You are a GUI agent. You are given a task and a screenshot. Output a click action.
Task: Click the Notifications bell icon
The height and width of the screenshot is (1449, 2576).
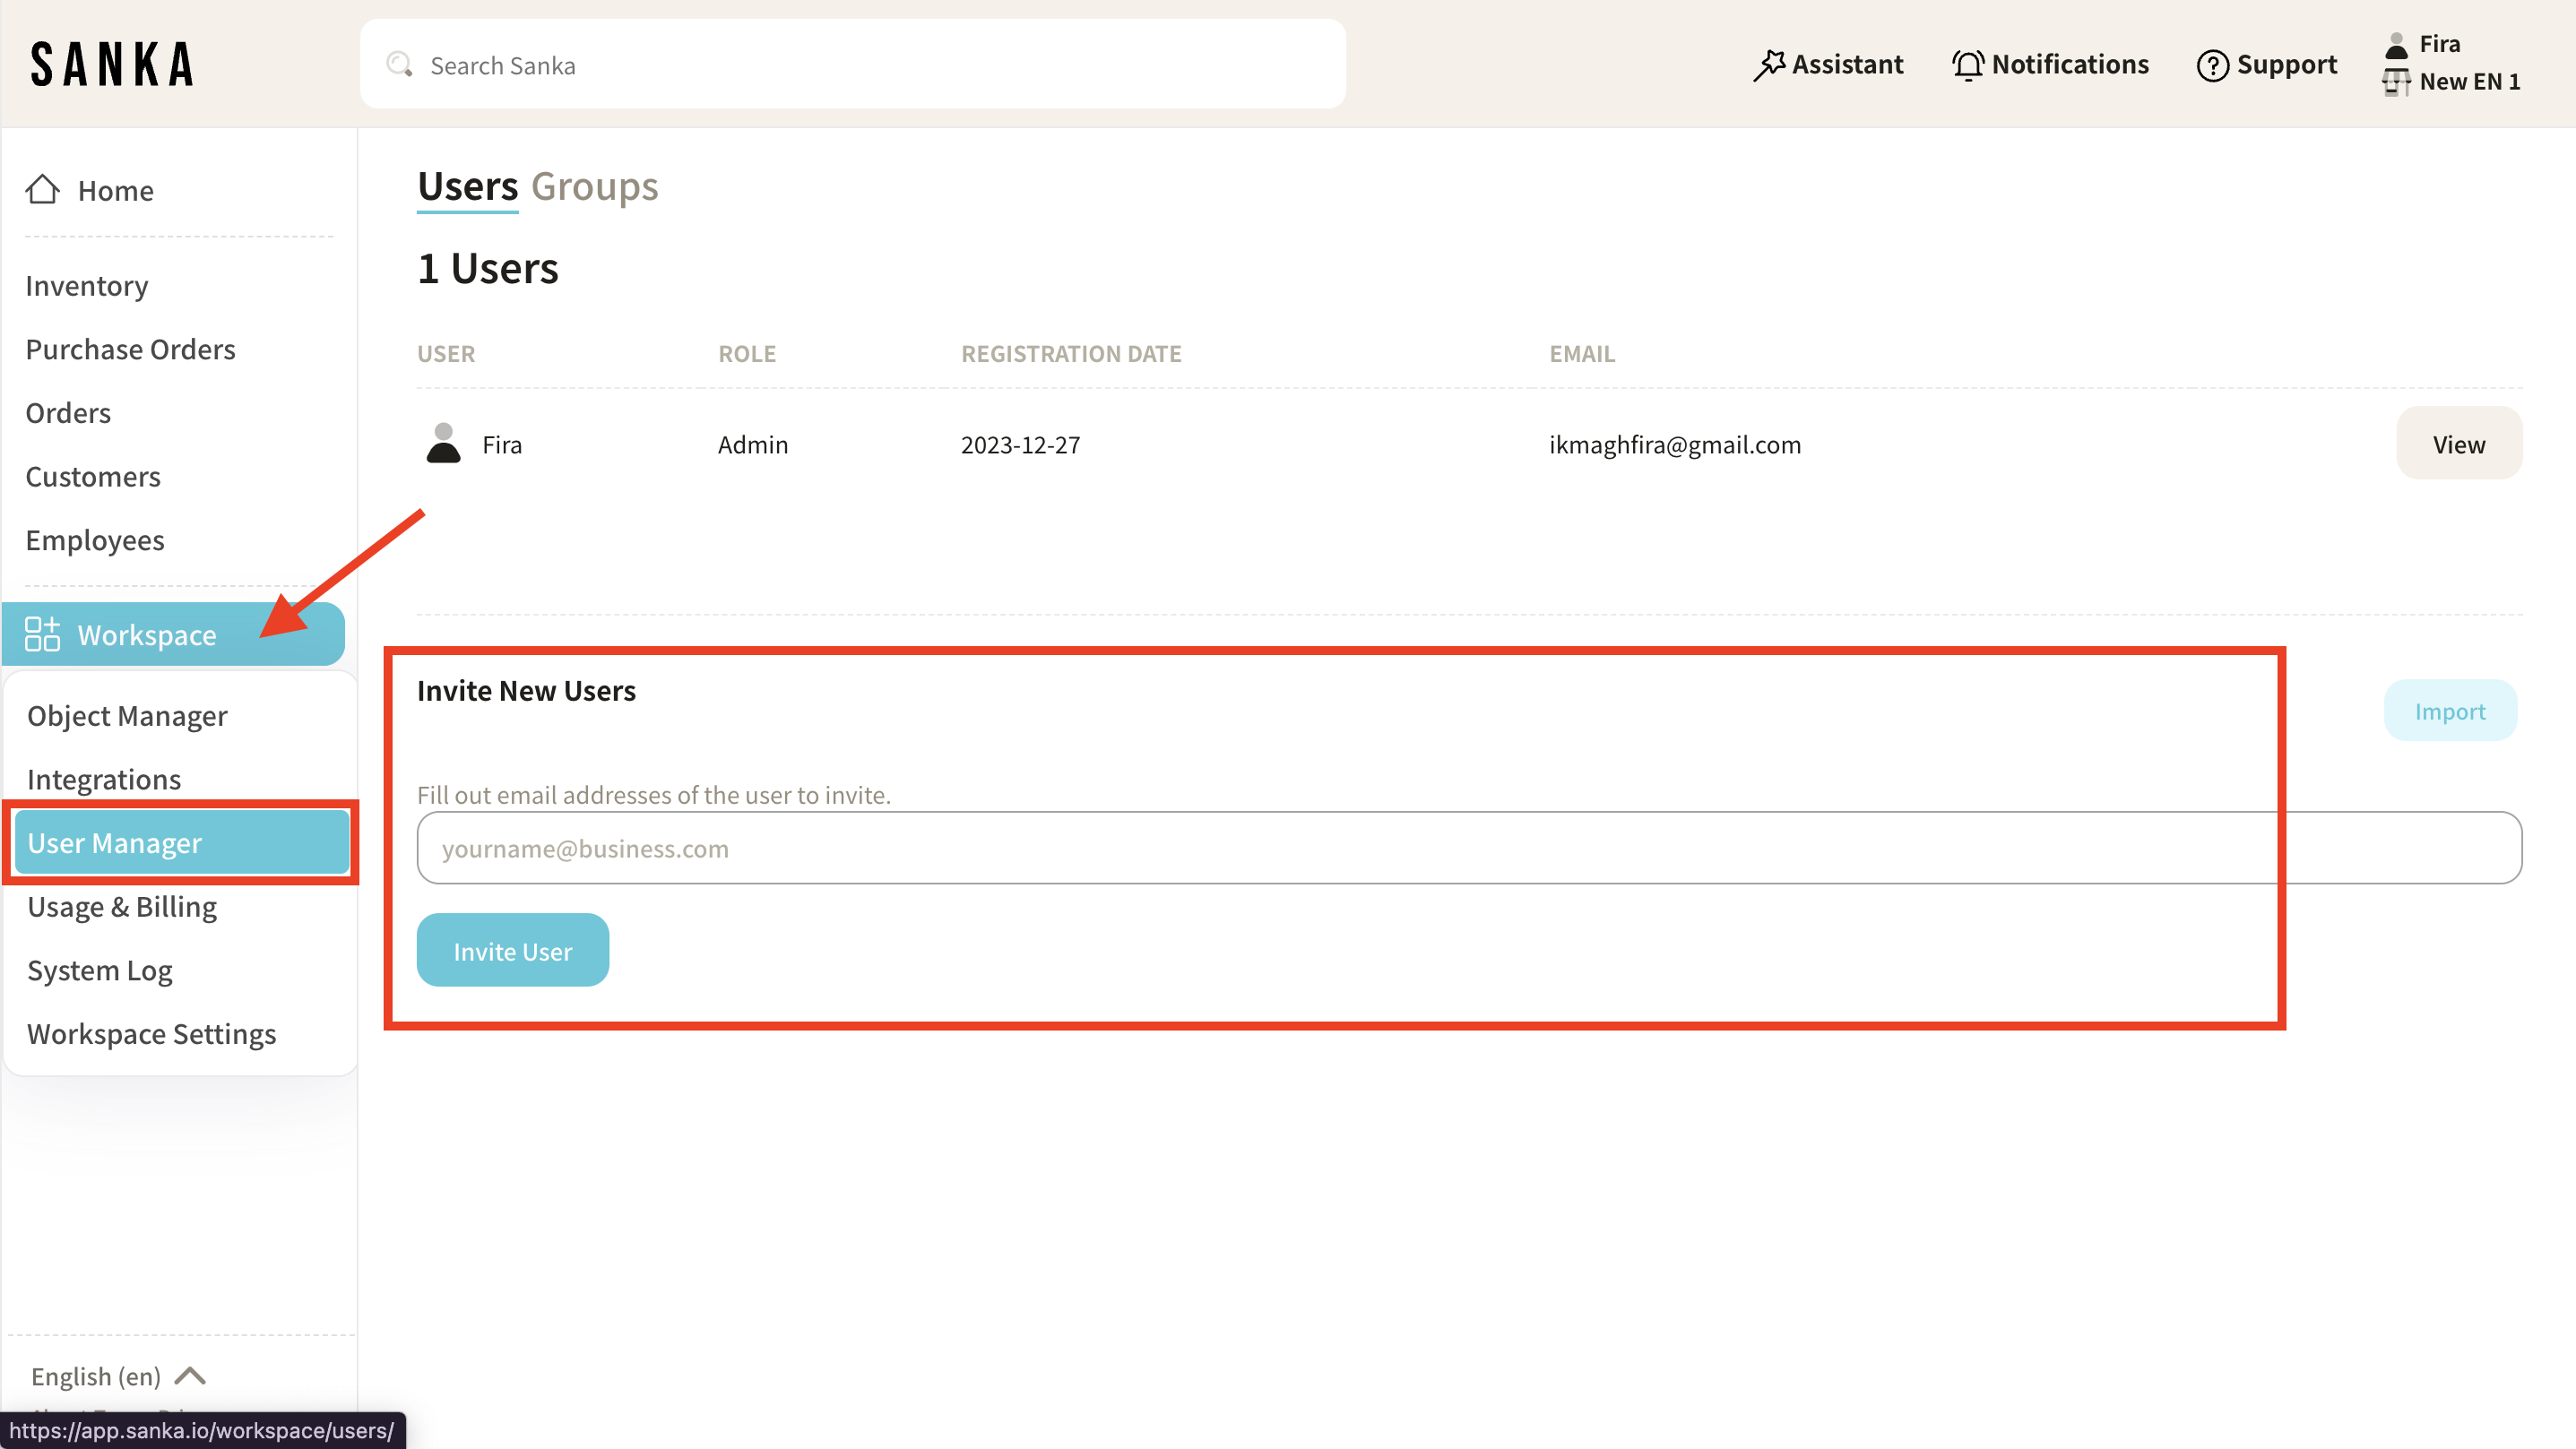1967,65
